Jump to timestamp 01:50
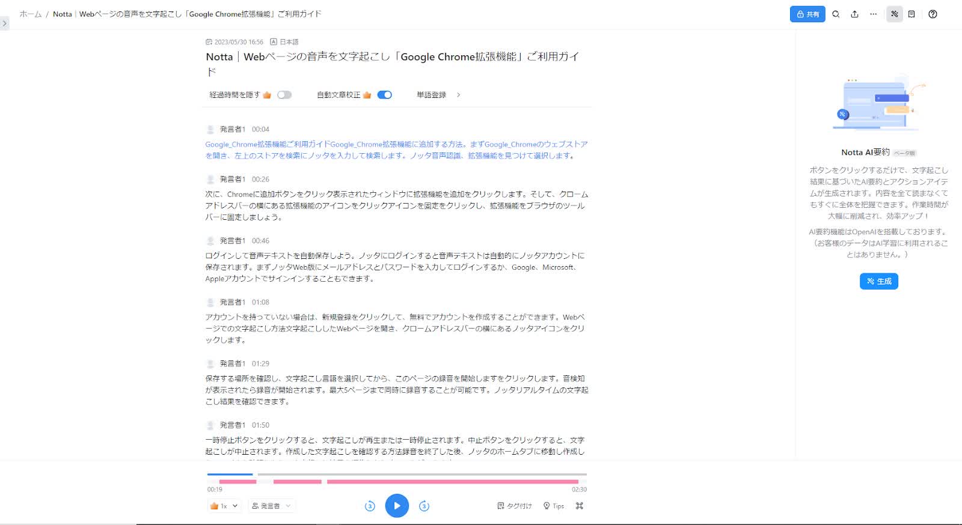This screenshot has height=525, width=962. point(260,425)
